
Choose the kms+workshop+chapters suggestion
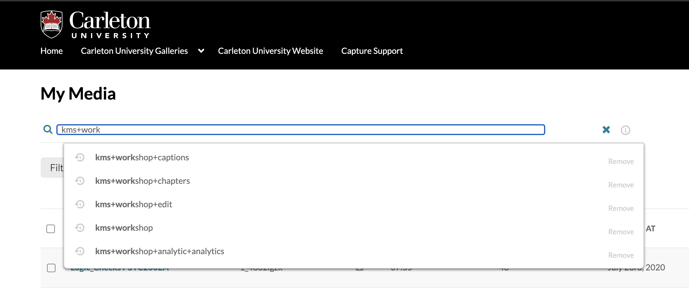coord(142,181)
